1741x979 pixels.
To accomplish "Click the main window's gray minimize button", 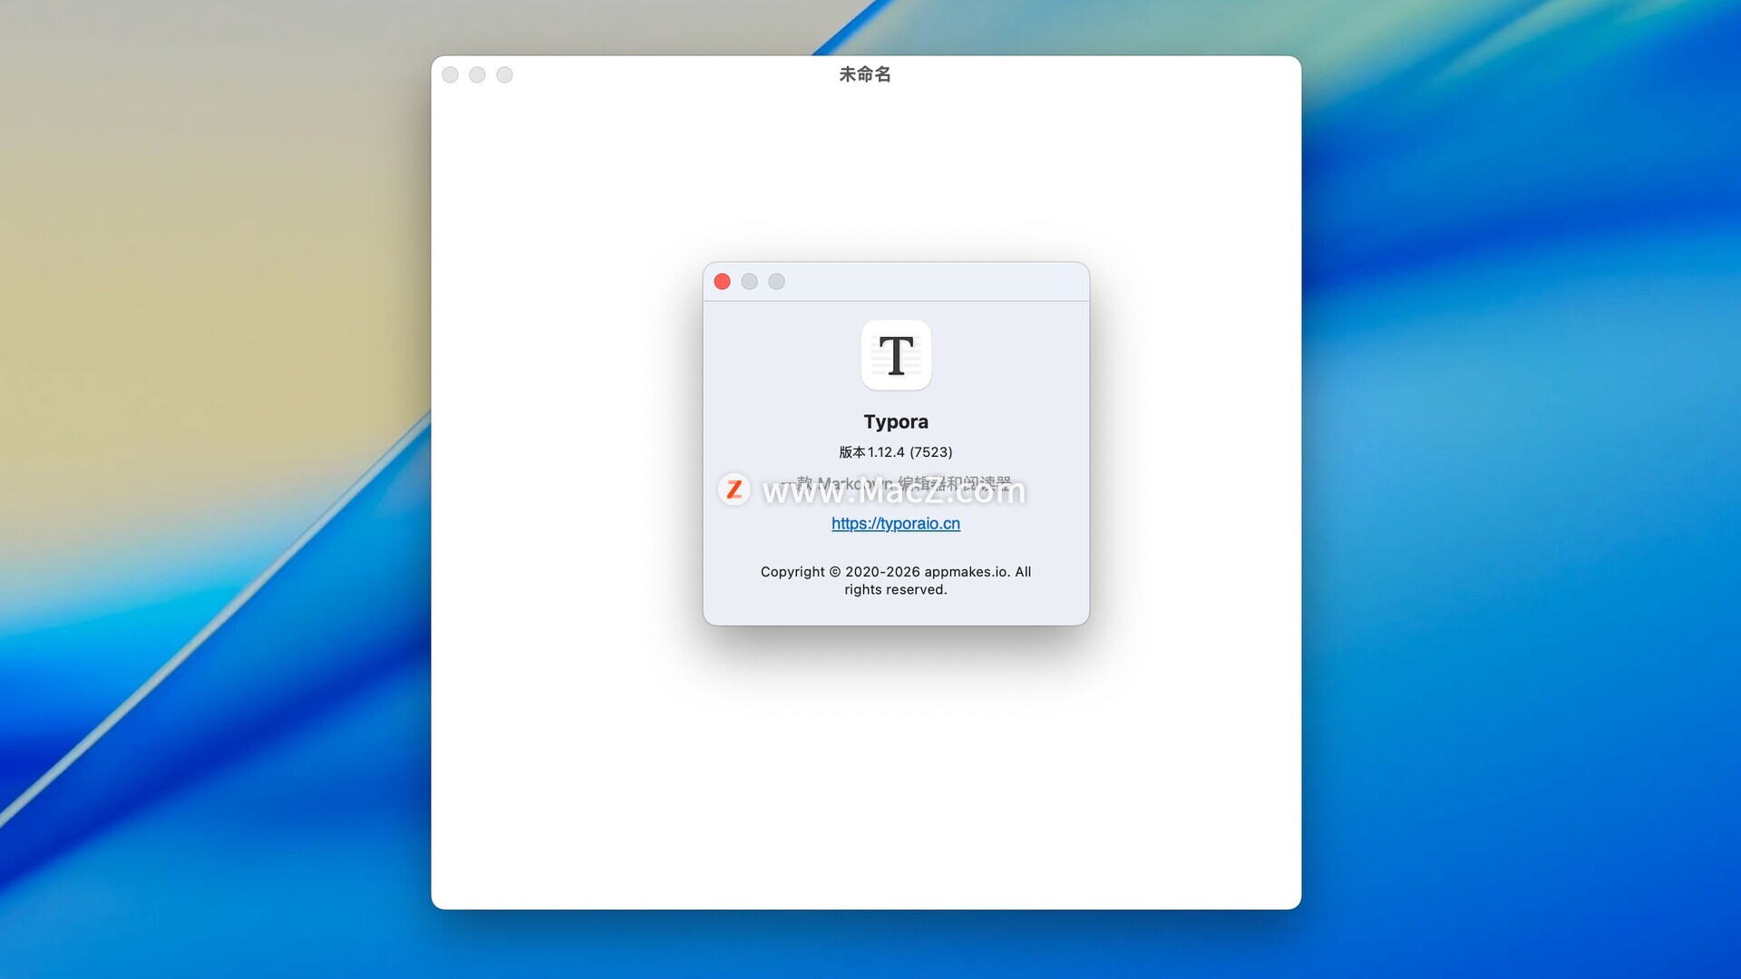I will click(478, 75).
